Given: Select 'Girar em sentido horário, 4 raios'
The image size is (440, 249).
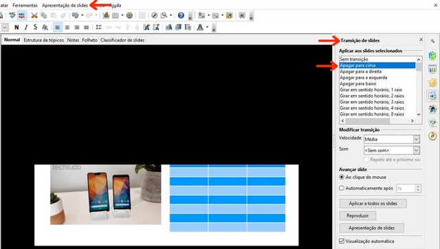Looking at the screenshot, I should coord(377,108).
